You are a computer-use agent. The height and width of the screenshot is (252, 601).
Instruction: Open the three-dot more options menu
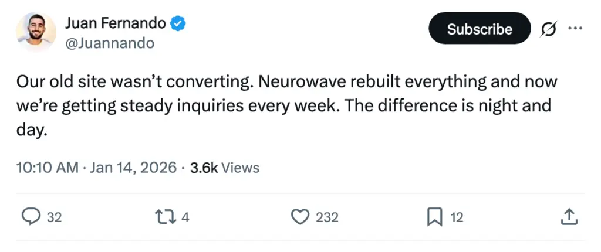pyautogui.click(x=576, y=29)
